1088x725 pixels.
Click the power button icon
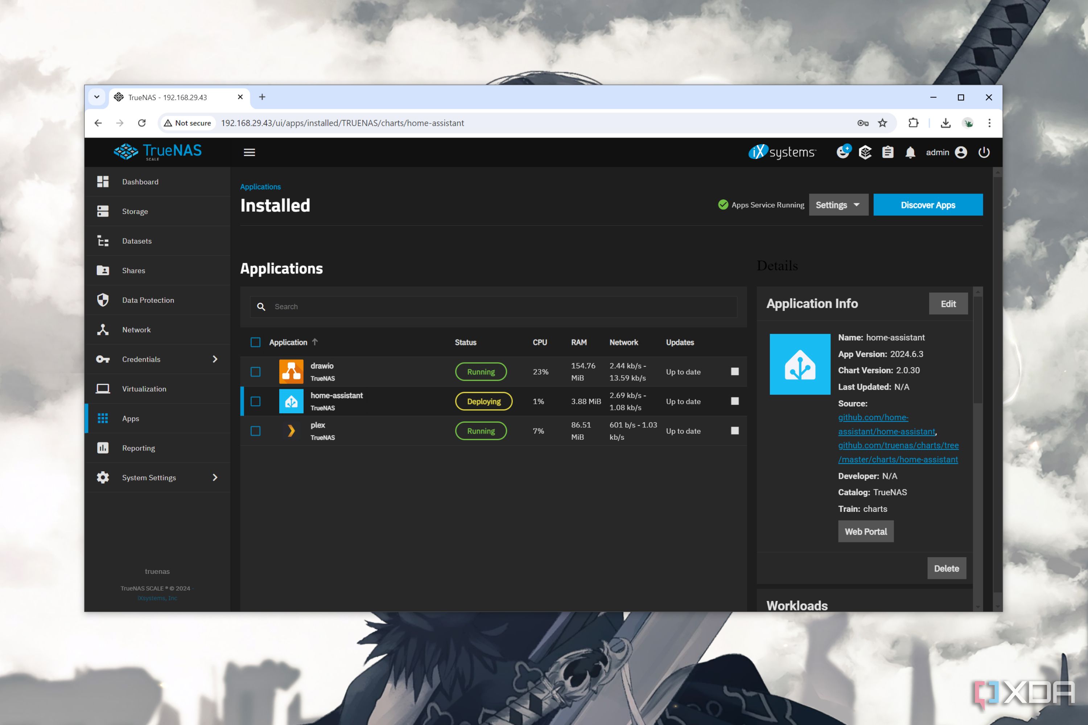point(984,153)
